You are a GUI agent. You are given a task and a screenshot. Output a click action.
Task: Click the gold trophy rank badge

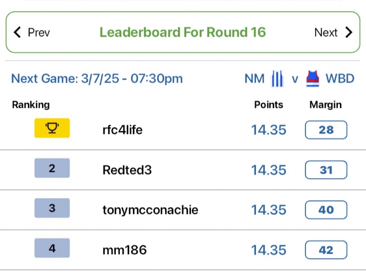[x=52, y=128]
